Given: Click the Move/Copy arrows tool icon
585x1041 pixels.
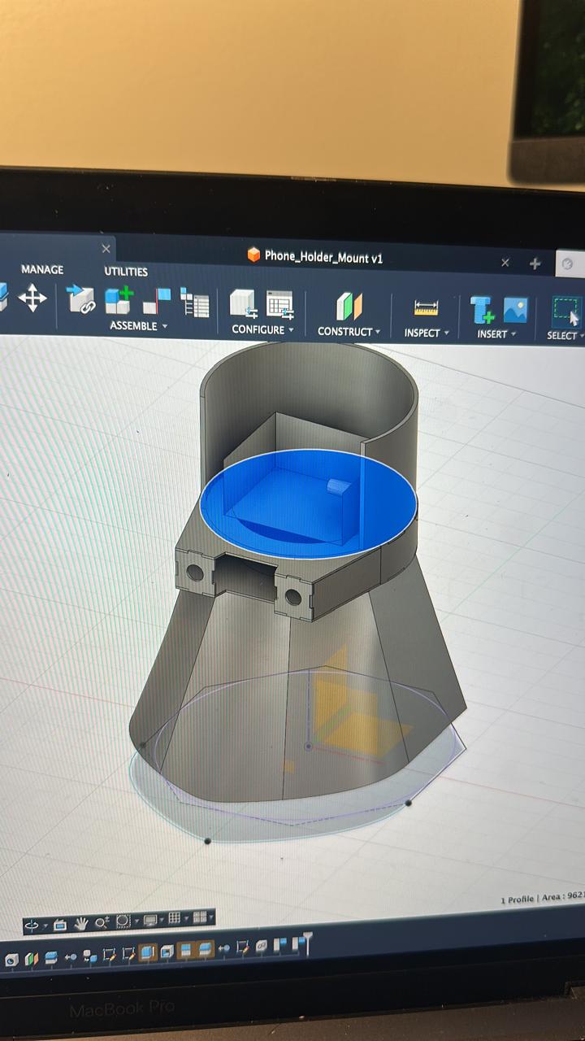Looking at the screenshot, I should coord(32,298).
